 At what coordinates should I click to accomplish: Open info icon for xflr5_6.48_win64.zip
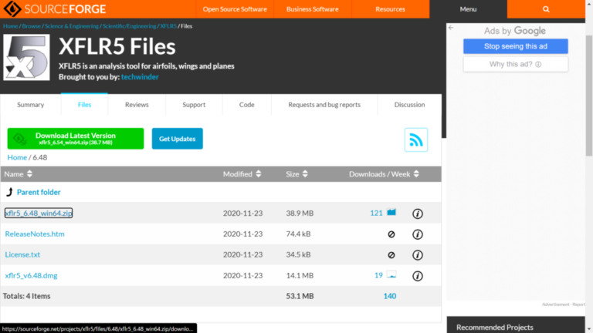418,213
